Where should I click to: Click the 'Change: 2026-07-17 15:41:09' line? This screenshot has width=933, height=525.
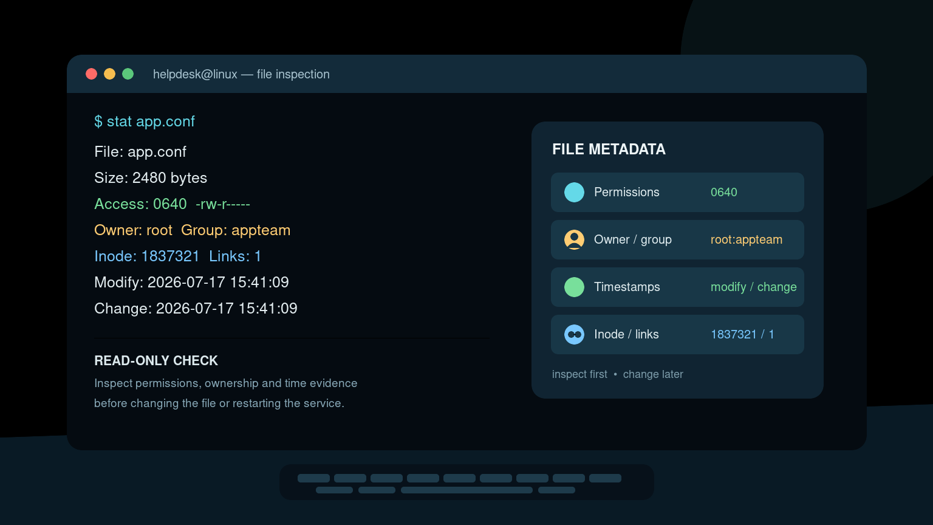196,309
